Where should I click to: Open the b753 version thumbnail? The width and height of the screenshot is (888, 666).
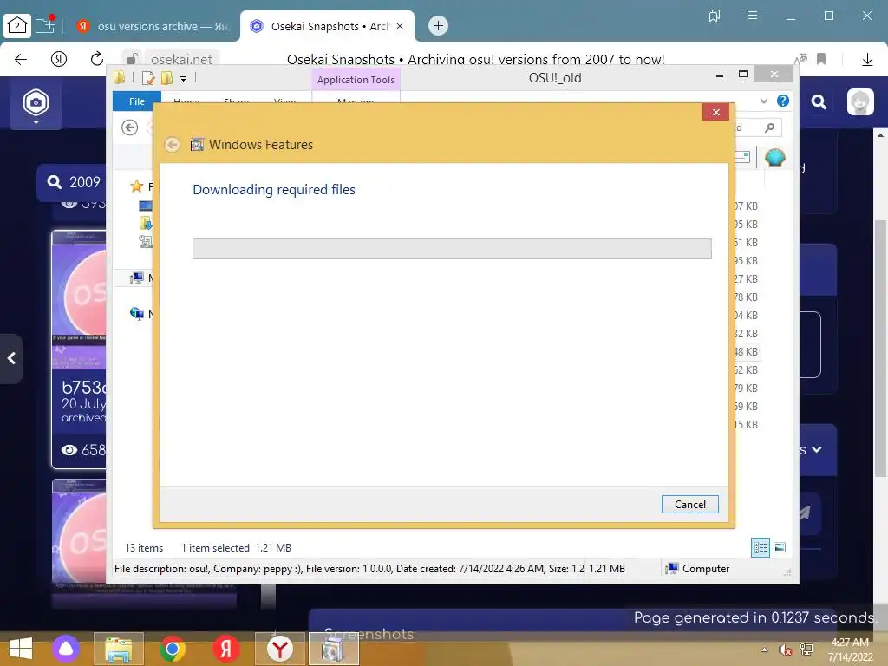click(x=79, y=299)
